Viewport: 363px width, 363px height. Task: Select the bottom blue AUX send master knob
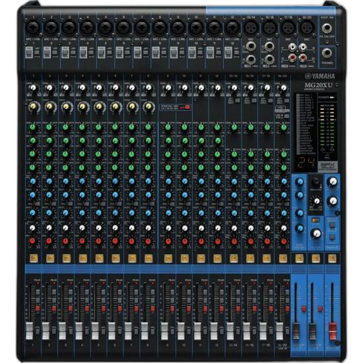coord(300,228)
